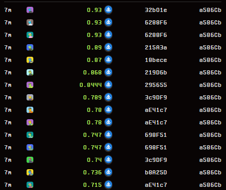226x190 pixels.
Task: Select NFT thumbnail in the b8A25D row
Action: [x=30, y=172]
